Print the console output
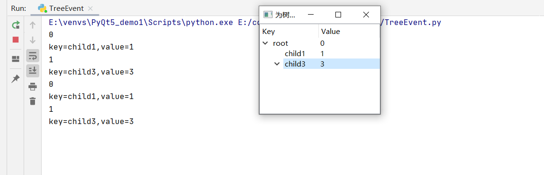 (x=33, y=86)
